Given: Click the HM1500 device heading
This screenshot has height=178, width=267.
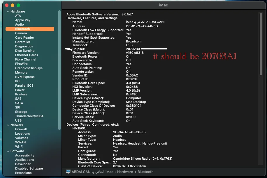Looking at the screenshot, I should pos(79,128).
